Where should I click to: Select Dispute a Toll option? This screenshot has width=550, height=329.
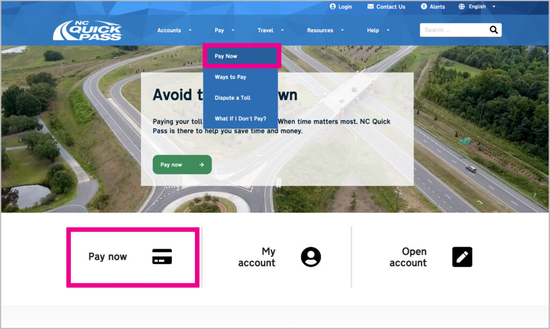(232, 98)
